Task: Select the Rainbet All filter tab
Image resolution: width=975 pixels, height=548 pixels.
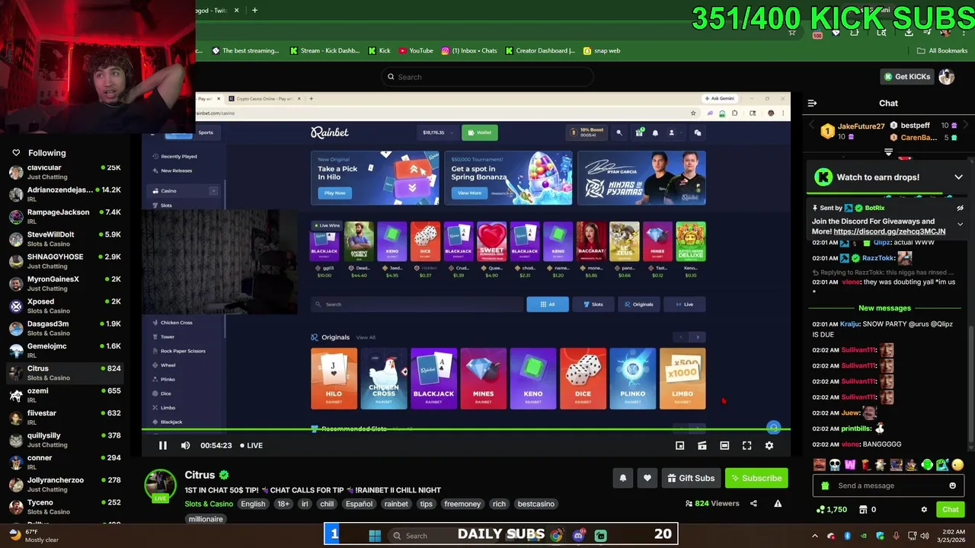Action: click(x=547, y=304)
